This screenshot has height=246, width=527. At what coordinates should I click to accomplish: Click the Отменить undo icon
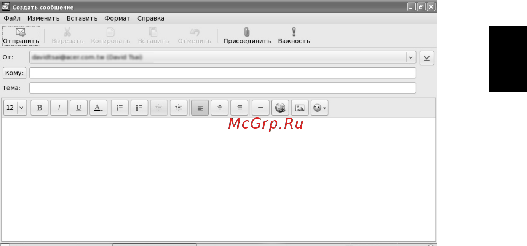(194, 32)
